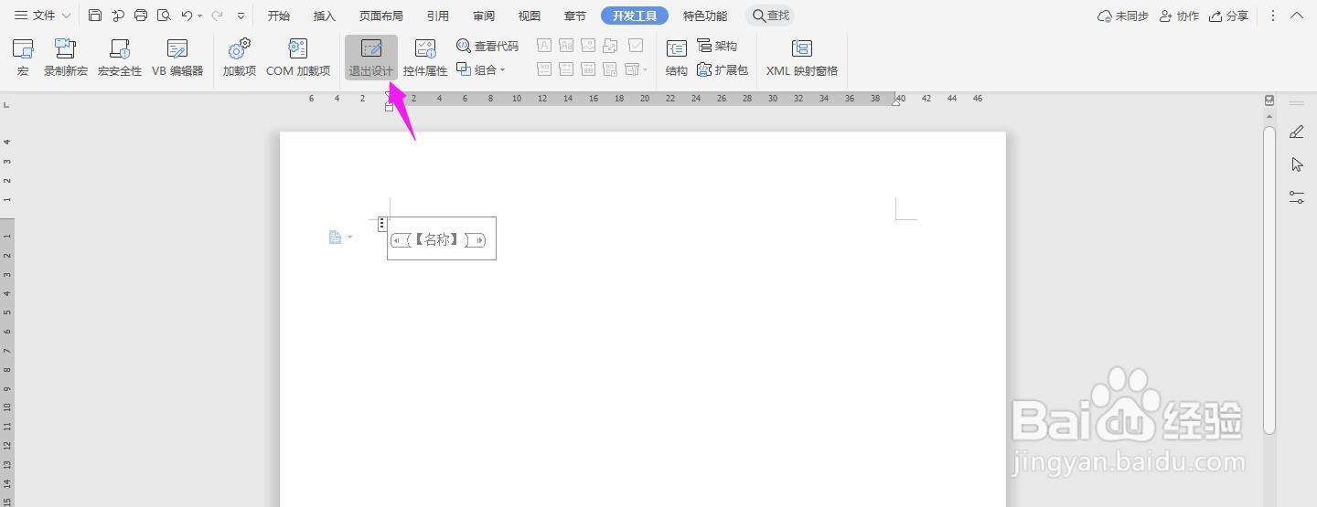Click 查看代码 view code
The height and width of the screenshot is (507, 1317).
pos(487,46)
